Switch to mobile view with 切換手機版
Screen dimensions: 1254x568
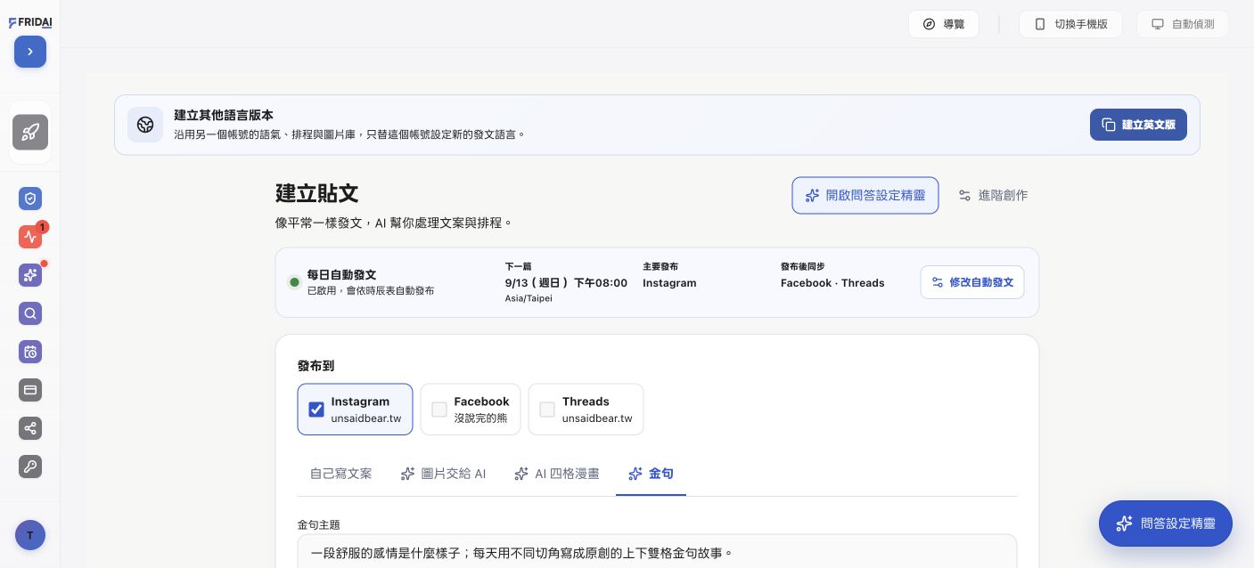point(1070,24)
